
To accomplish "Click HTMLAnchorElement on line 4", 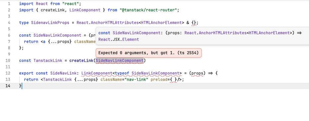I will click(x=161, y=23).
